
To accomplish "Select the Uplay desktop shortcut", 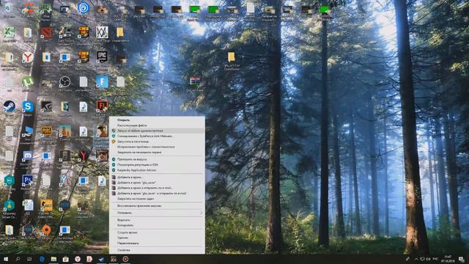I will pos(84,8).
